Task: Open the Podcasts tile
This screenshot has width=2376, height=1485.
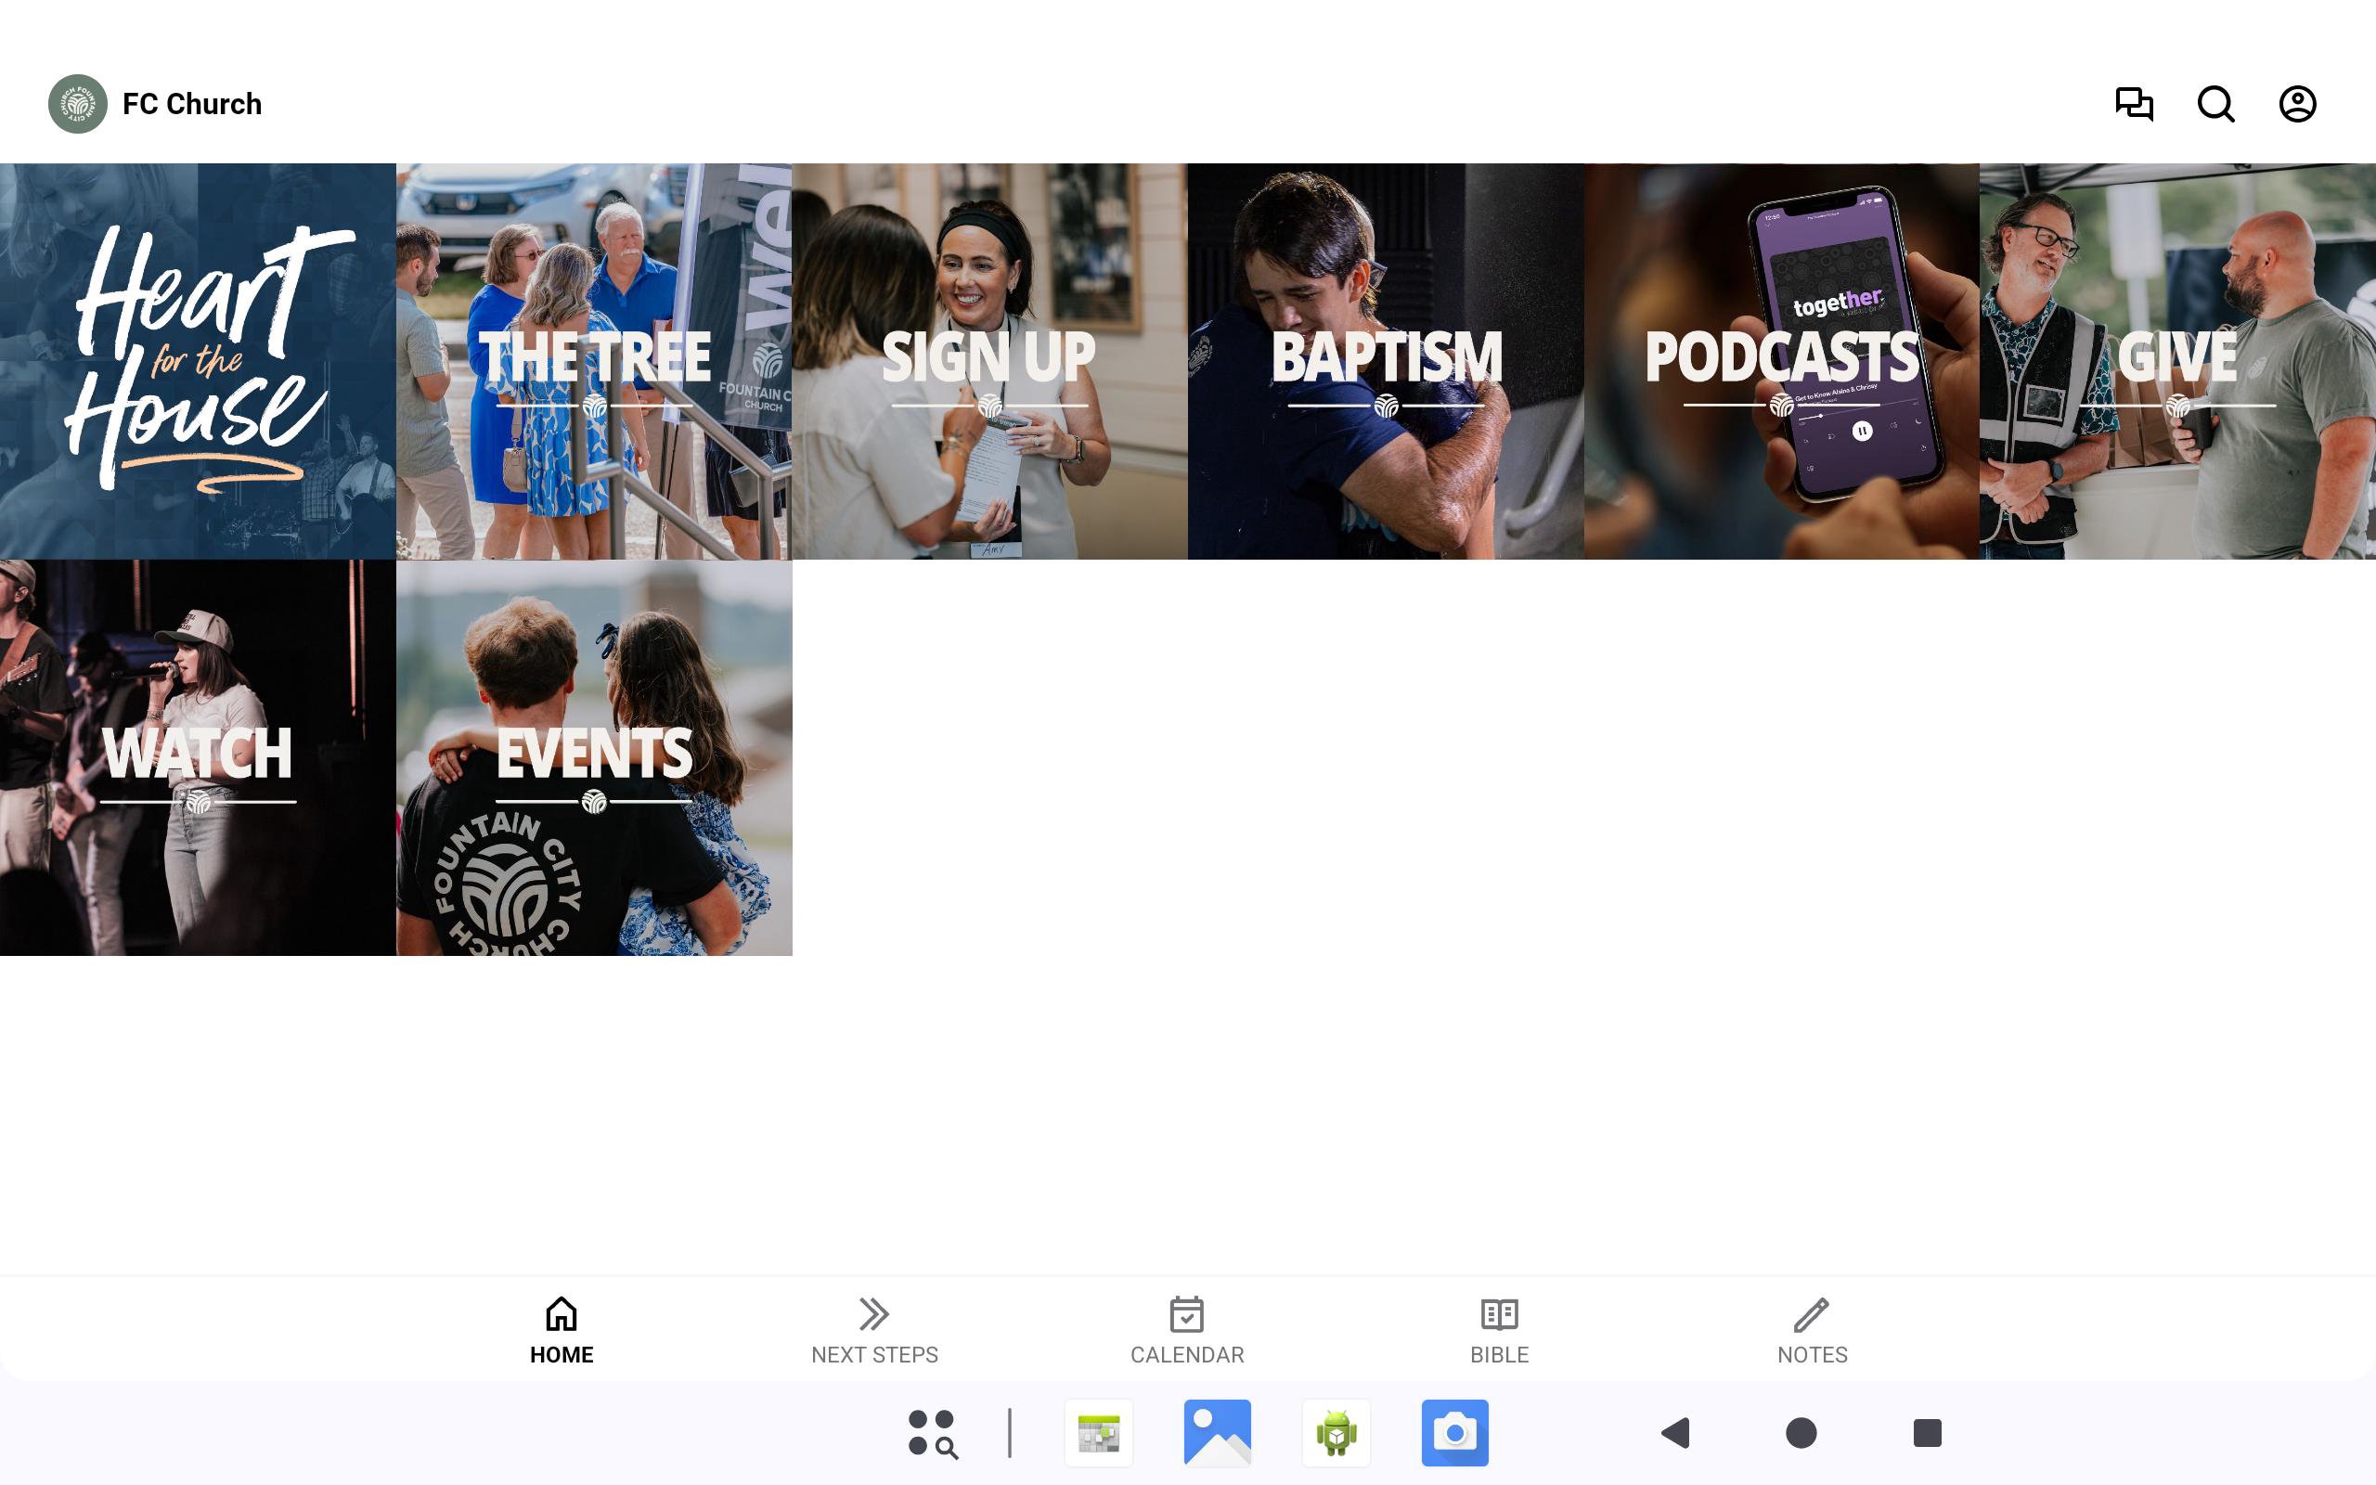Action: 1781,361
